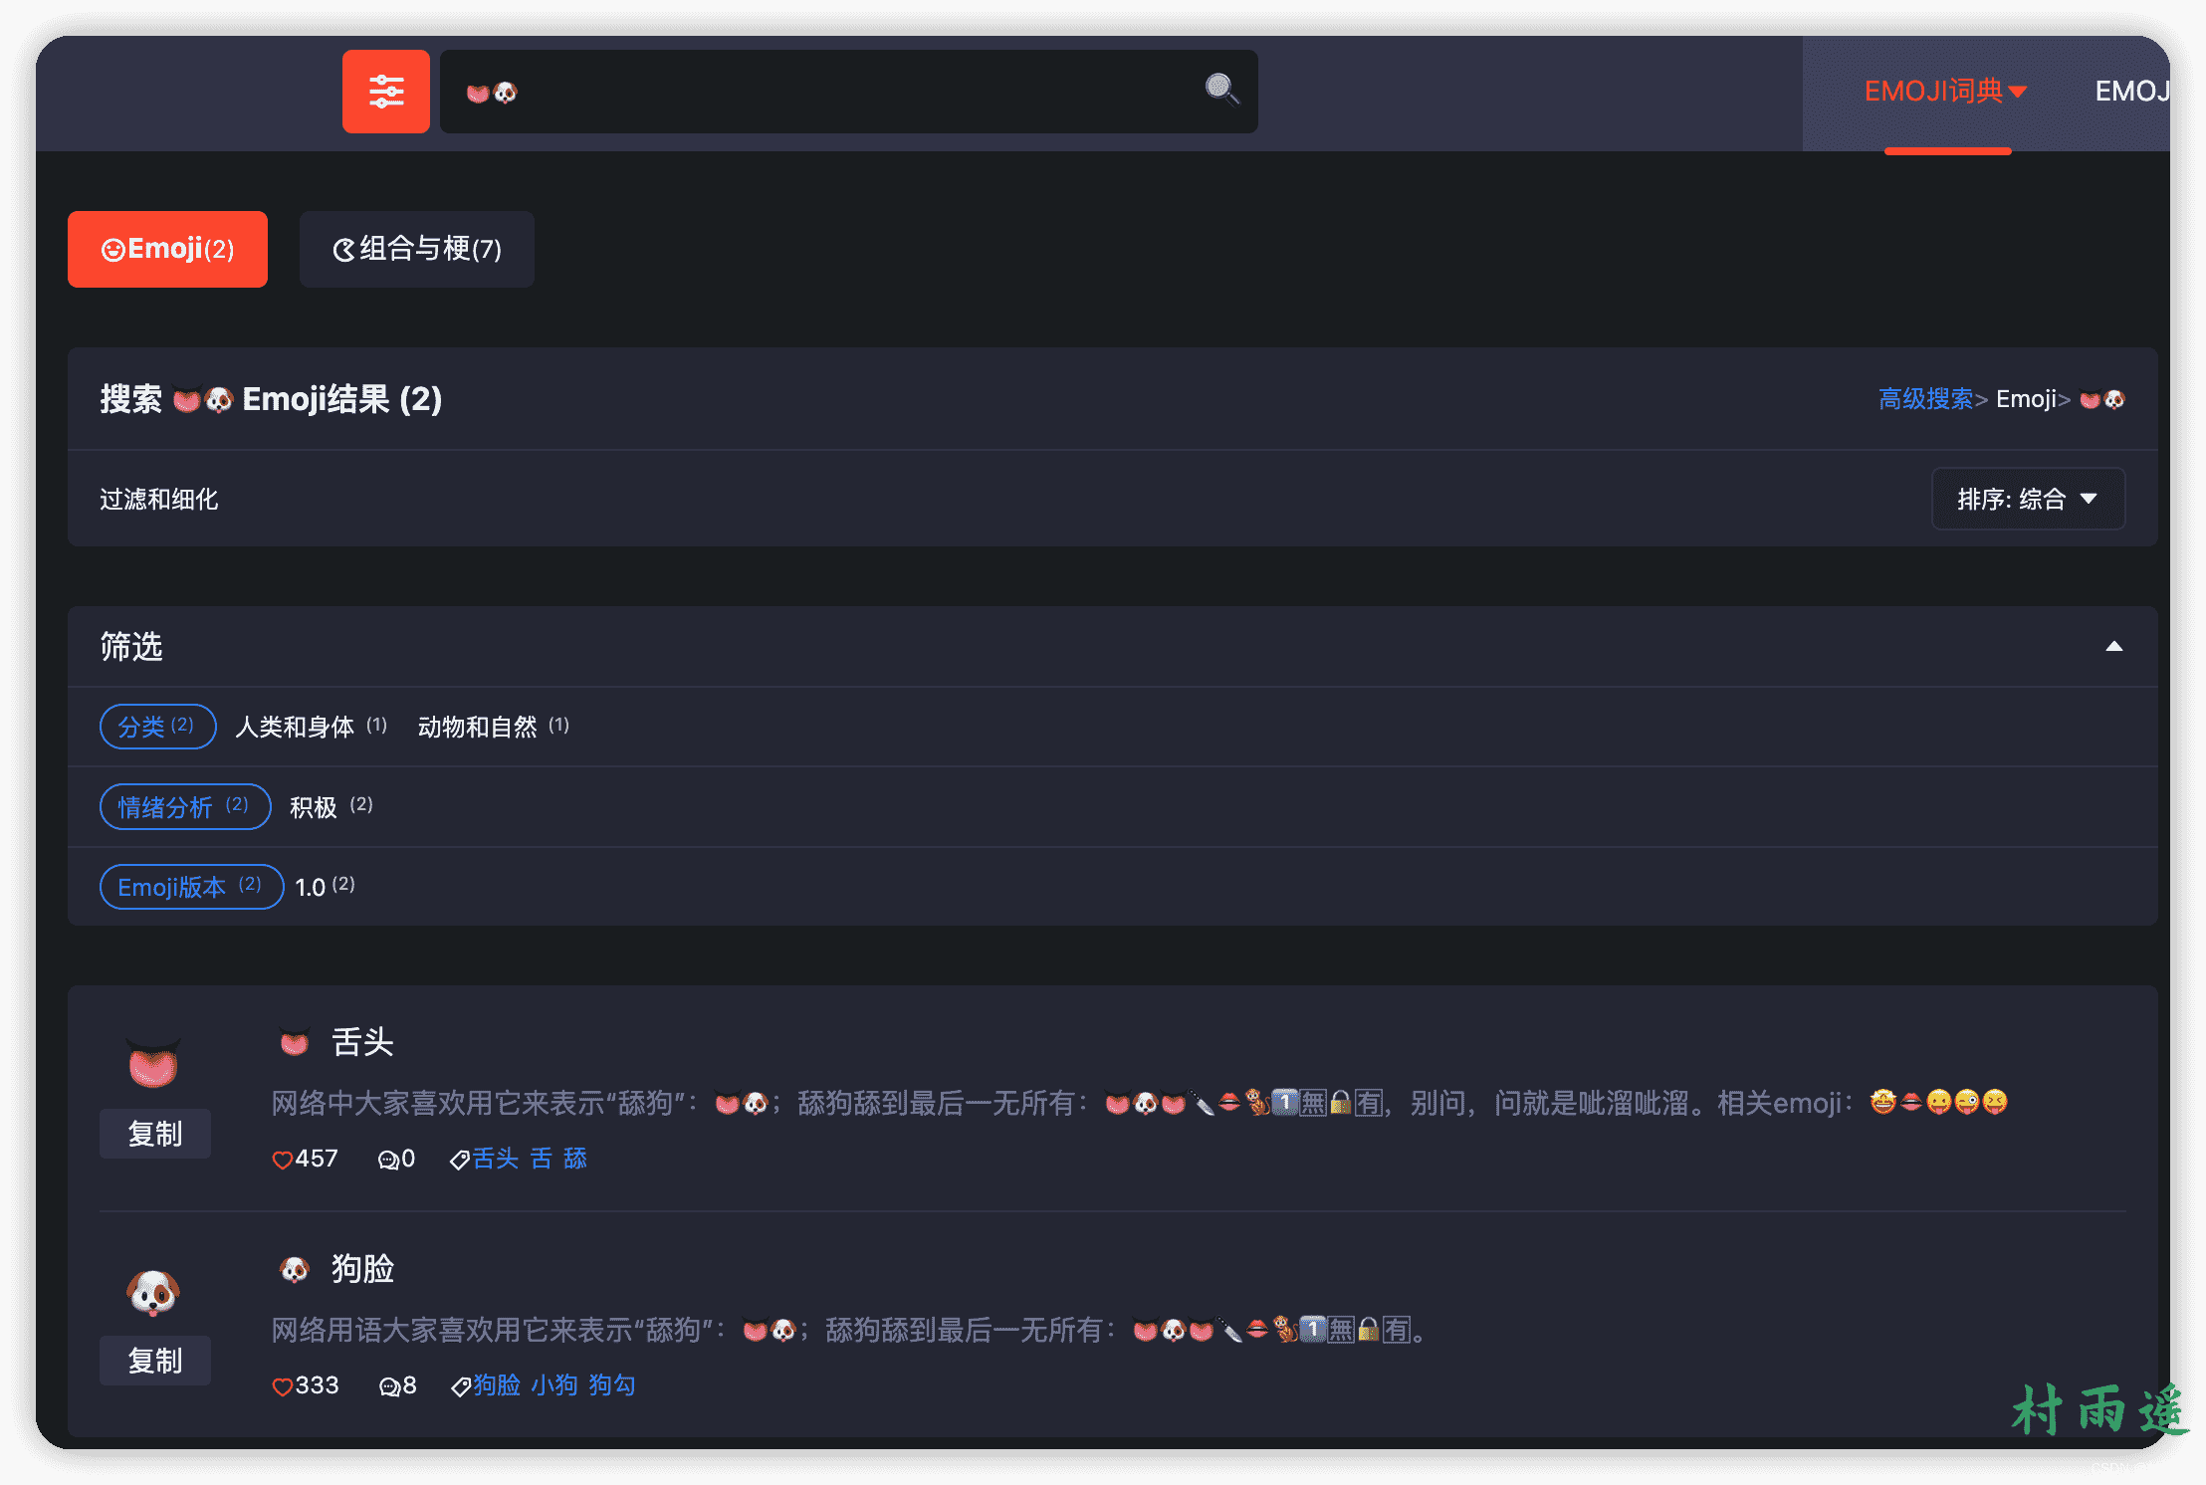
Task: Toggle the 积极 sentiment filter
Action: 314,807
